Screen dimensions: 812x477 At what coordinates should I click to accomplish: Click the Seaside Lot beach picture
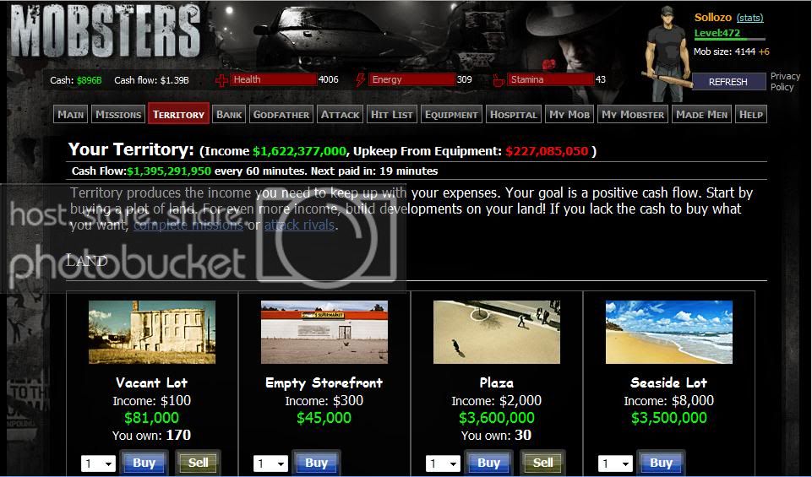pos(669,332)
